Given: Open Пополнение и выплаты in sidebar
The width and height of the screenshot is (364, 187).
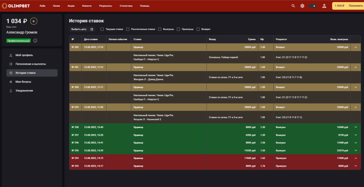Looking at the screenshot, I should 30,64.
